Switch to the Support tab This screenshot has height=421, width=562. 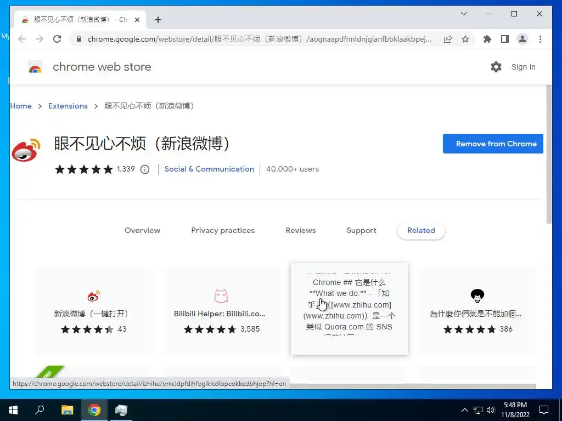pyautogui.click(x=361, y=231)
